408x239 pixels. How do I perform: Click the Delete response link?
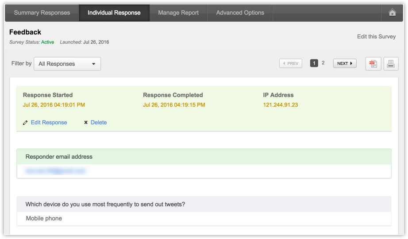[x=99, y=123]
